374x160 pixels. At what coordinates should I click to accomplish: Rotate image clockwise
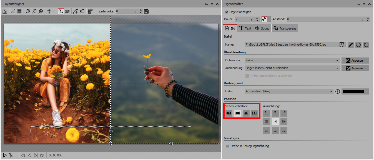(366, 44)
